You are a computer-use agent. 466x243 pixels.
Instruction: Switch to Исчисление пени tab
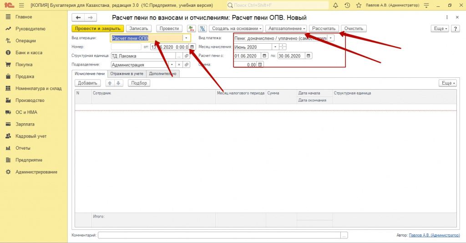tap(90, 74)
